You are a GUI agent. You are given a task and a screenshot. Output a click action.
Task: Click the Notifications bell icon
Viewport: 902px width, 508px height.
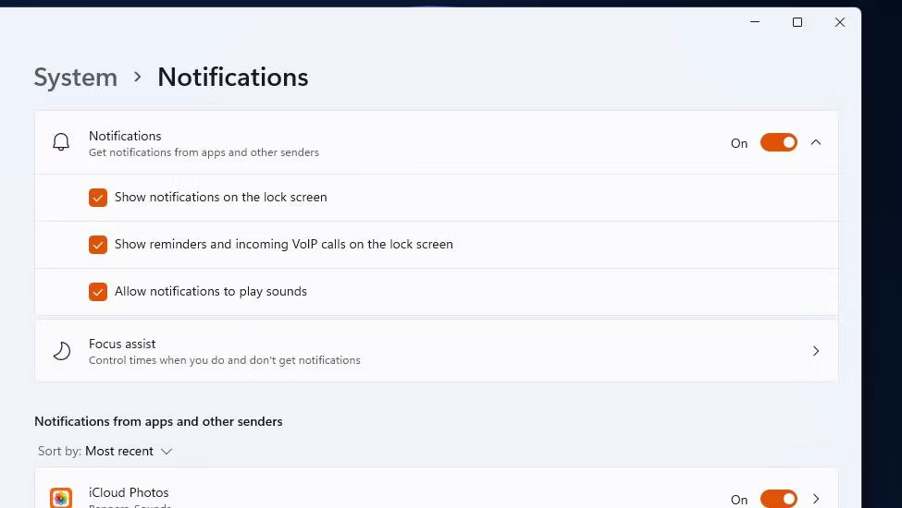tap(61, 142)
